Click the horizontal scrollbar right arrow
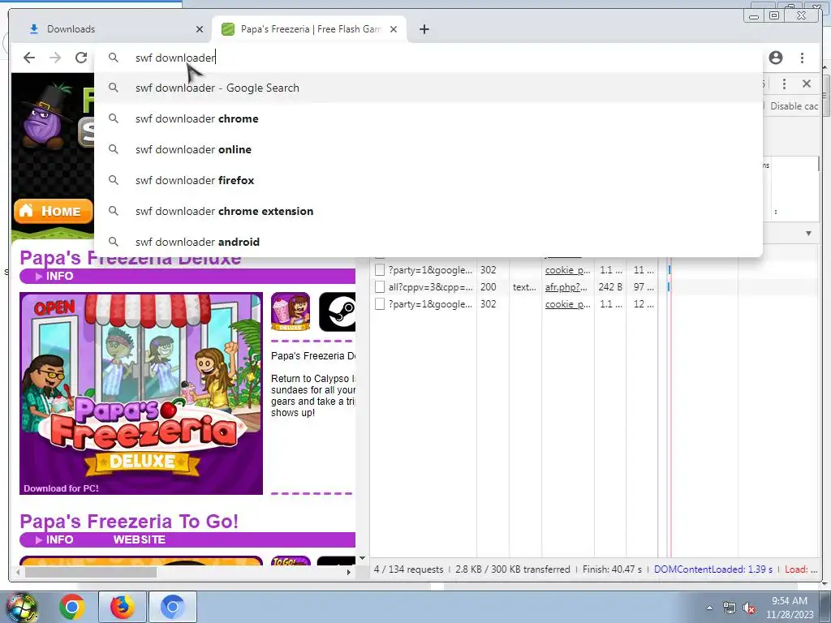Image resolution: width=831 pixels, height=623 pixels. pos(348,572)
